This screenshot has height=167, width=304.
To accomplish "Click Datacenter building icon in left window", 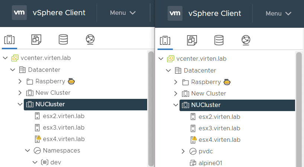I will tap(22, 70).
